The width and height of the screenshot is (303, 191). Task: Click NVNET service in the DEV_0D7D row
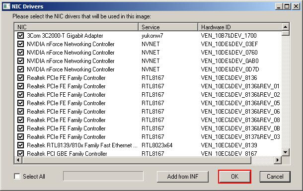tap(151, 69)
